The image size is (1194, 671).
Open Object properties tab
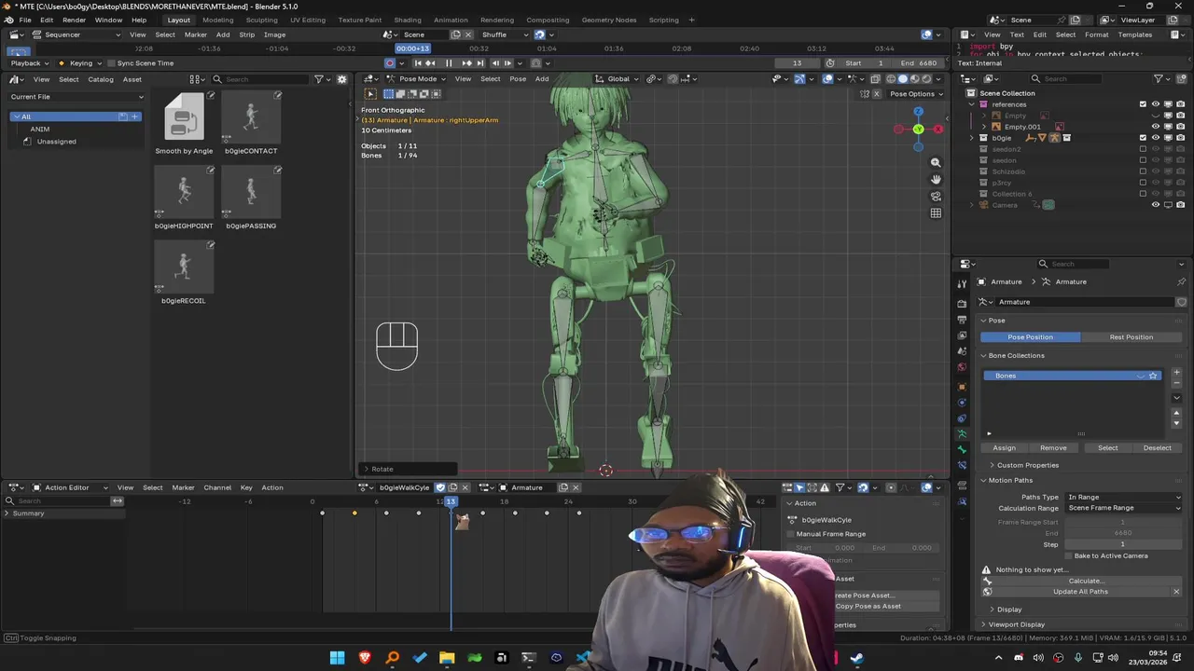[x=962, y=387]
